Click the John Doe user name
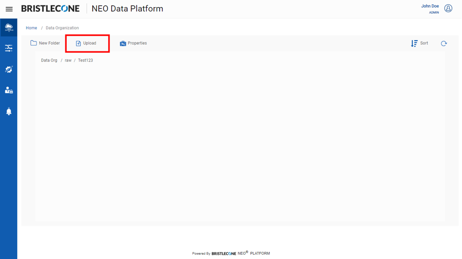 (x=430, y=6)
